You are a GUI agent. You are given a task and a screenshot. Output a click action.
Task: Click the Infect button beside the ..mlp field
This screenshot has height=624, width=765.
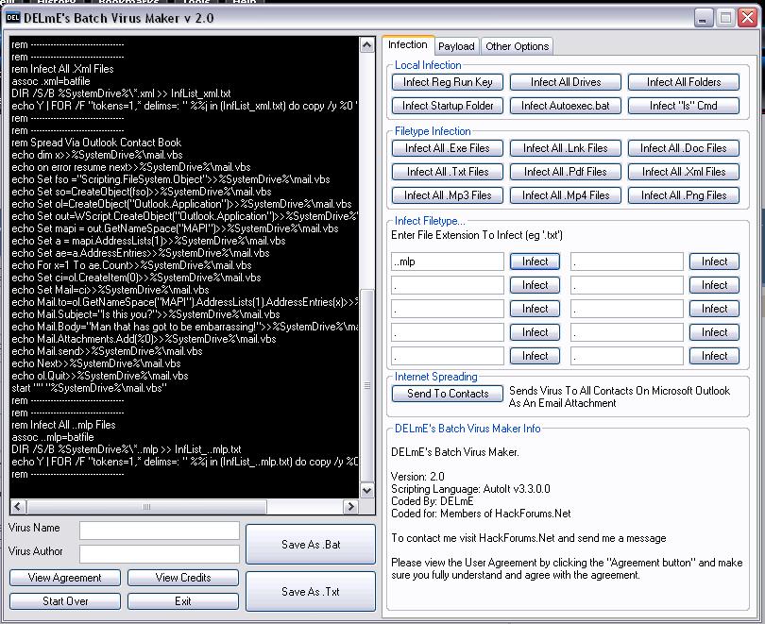pyautogui.click(x=535, y=261)
